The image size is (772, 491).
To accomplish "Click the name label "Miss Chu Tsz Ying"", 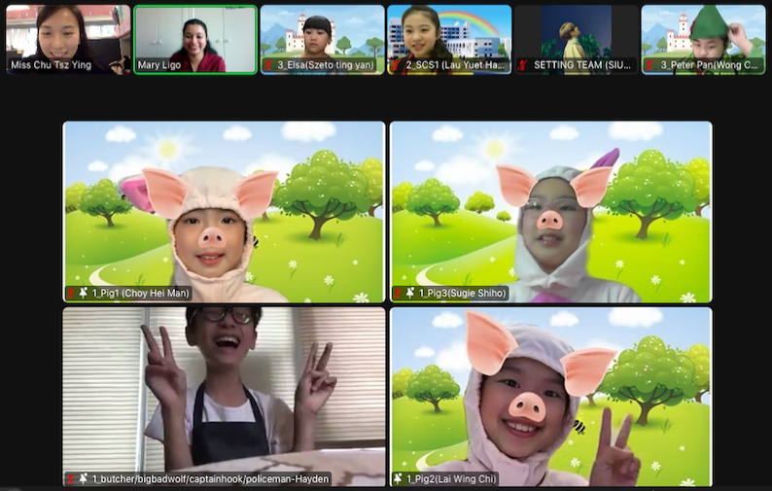I will [52, 65].
